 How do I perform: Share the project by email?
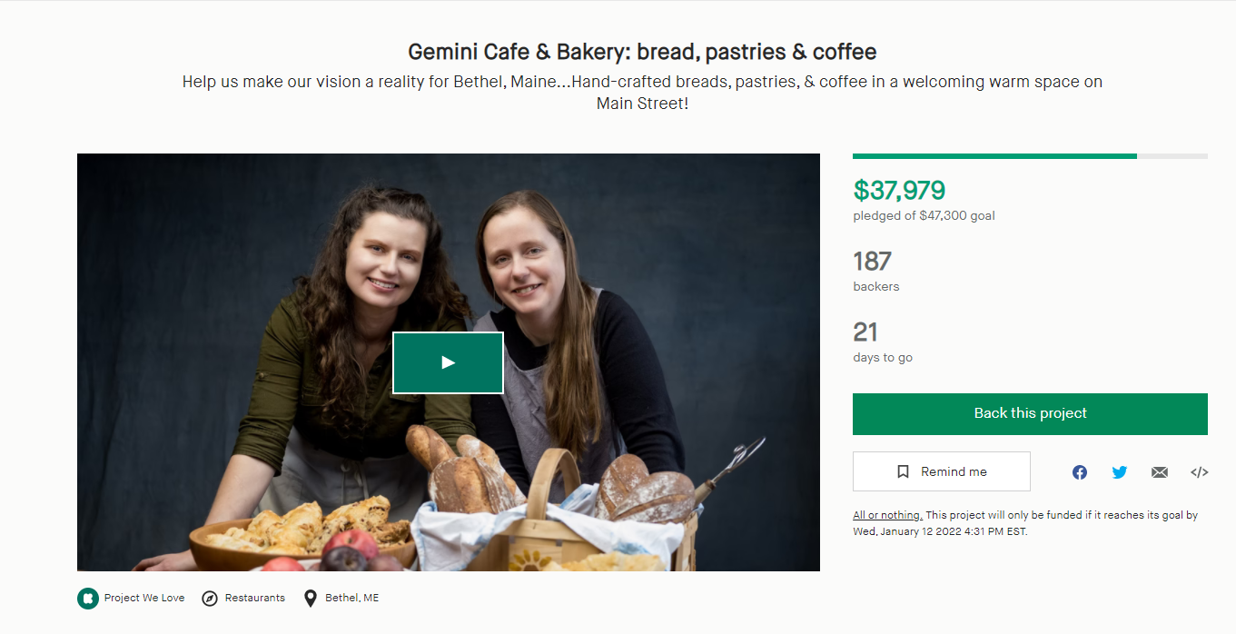(x=1160, y=472)
